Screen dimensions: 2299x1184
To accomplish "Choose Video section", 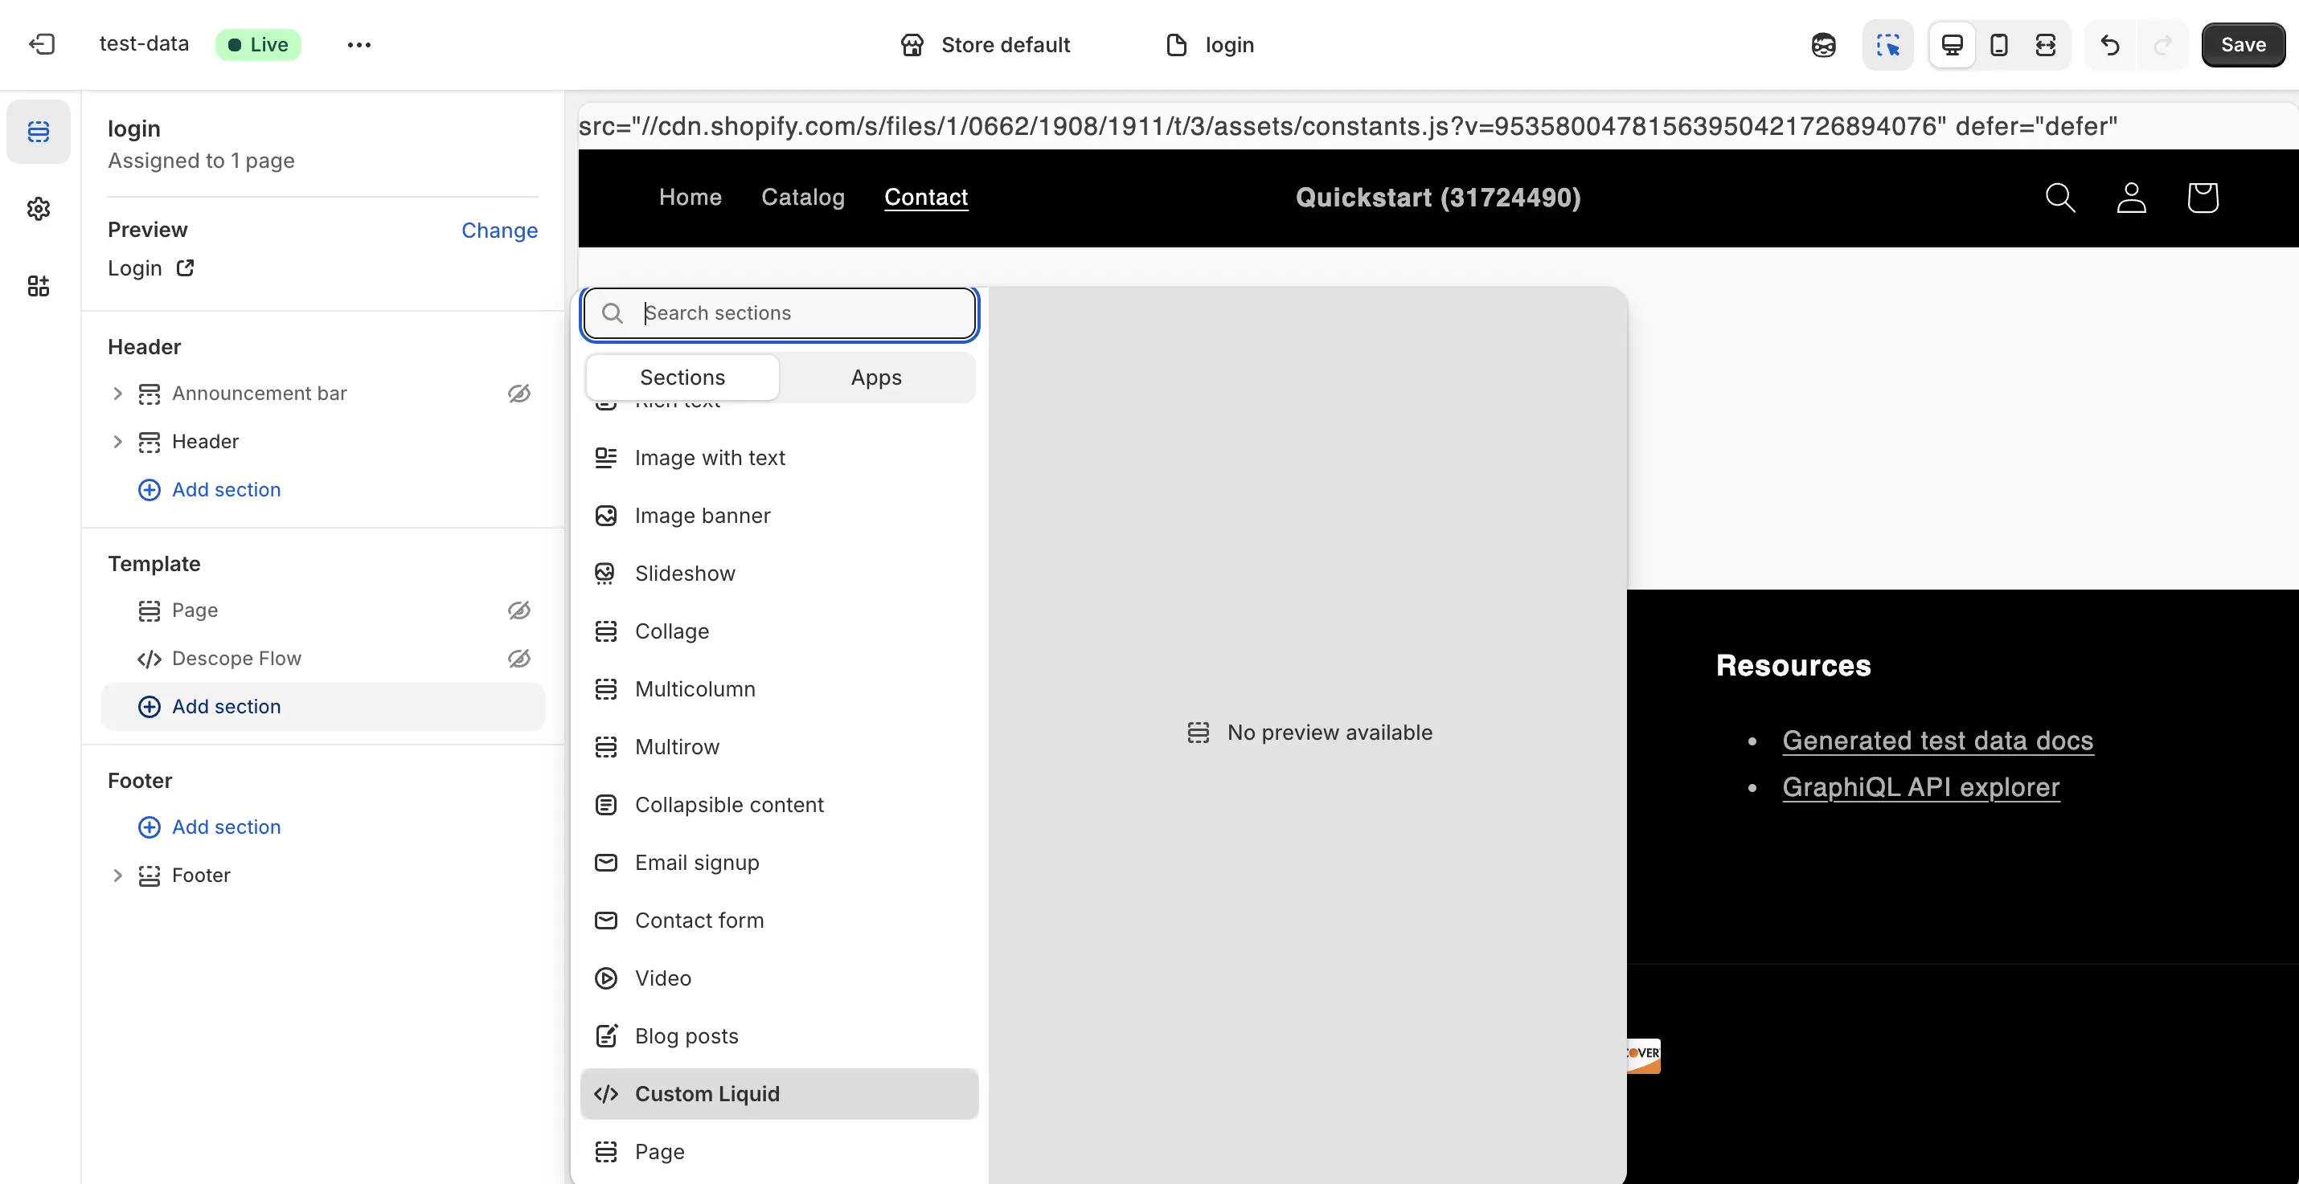I will pos(779,978).
